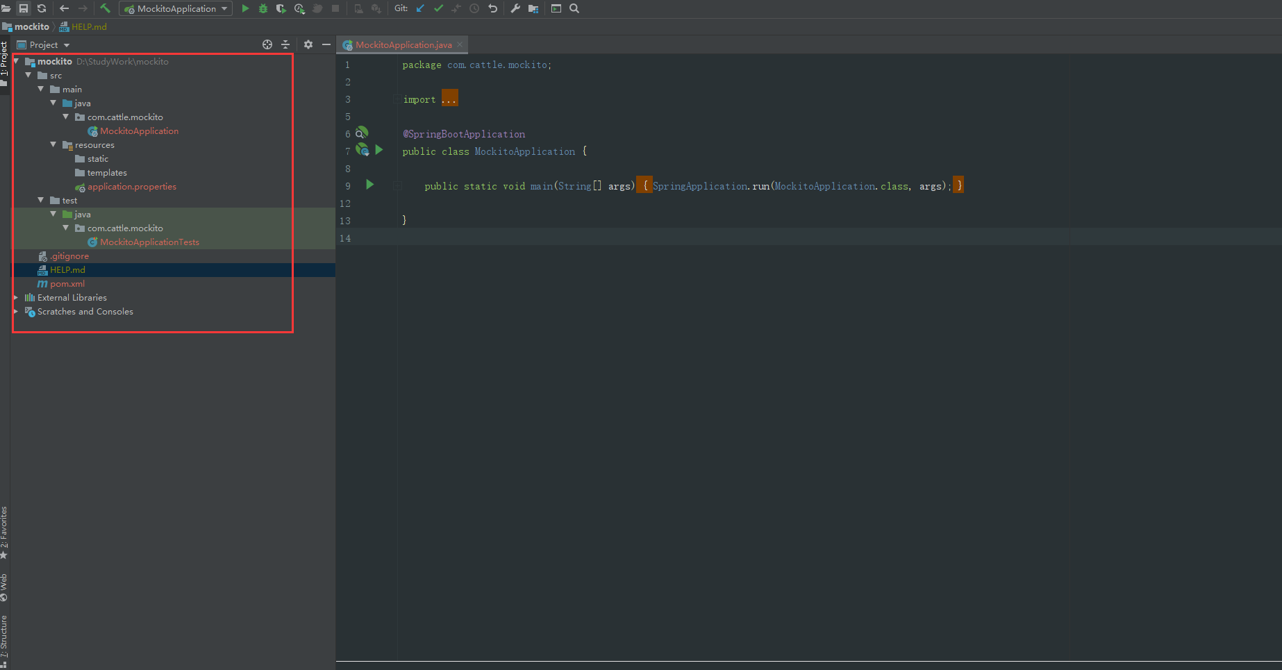Click the Save All toolbar icon

click(24, 8)
